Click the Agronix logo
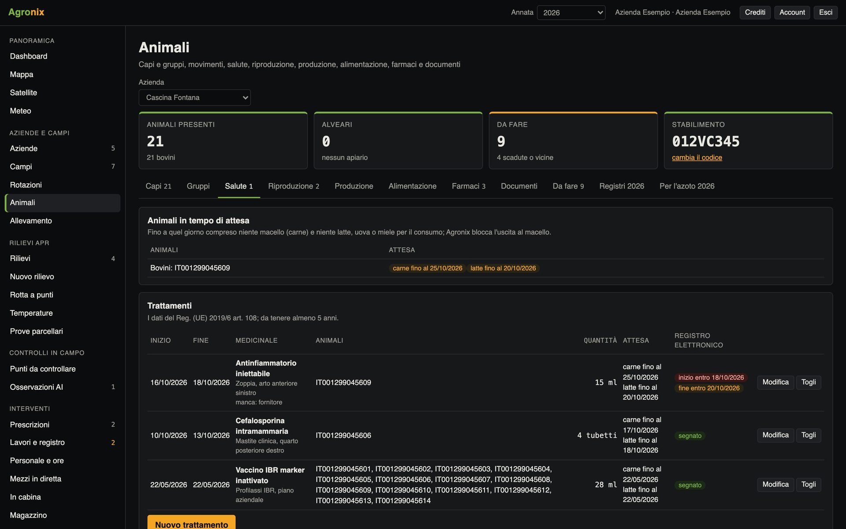 point(26,12)
